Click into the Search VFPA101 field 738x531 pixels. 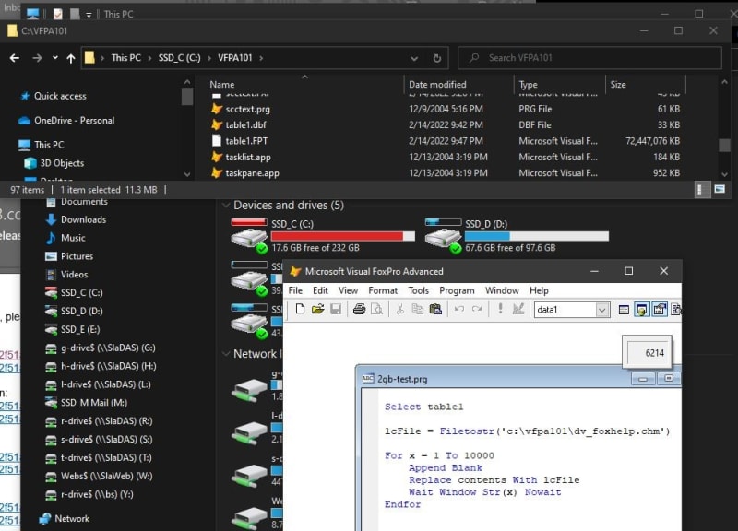(589, 58)
